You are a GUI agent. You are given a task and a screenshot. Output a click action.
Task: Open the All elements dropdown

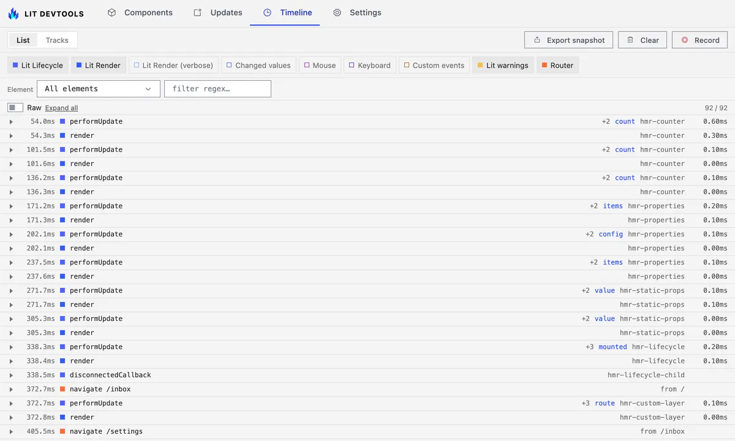pos(99,89)
